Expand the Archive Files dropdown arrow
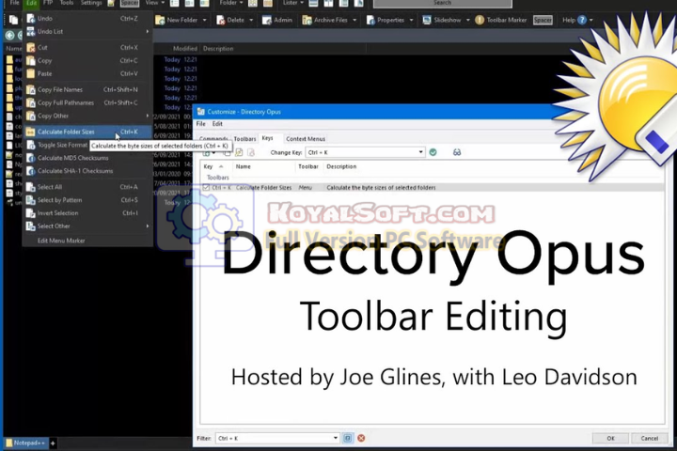The image size is (677, 451). [x=354, y=20]
